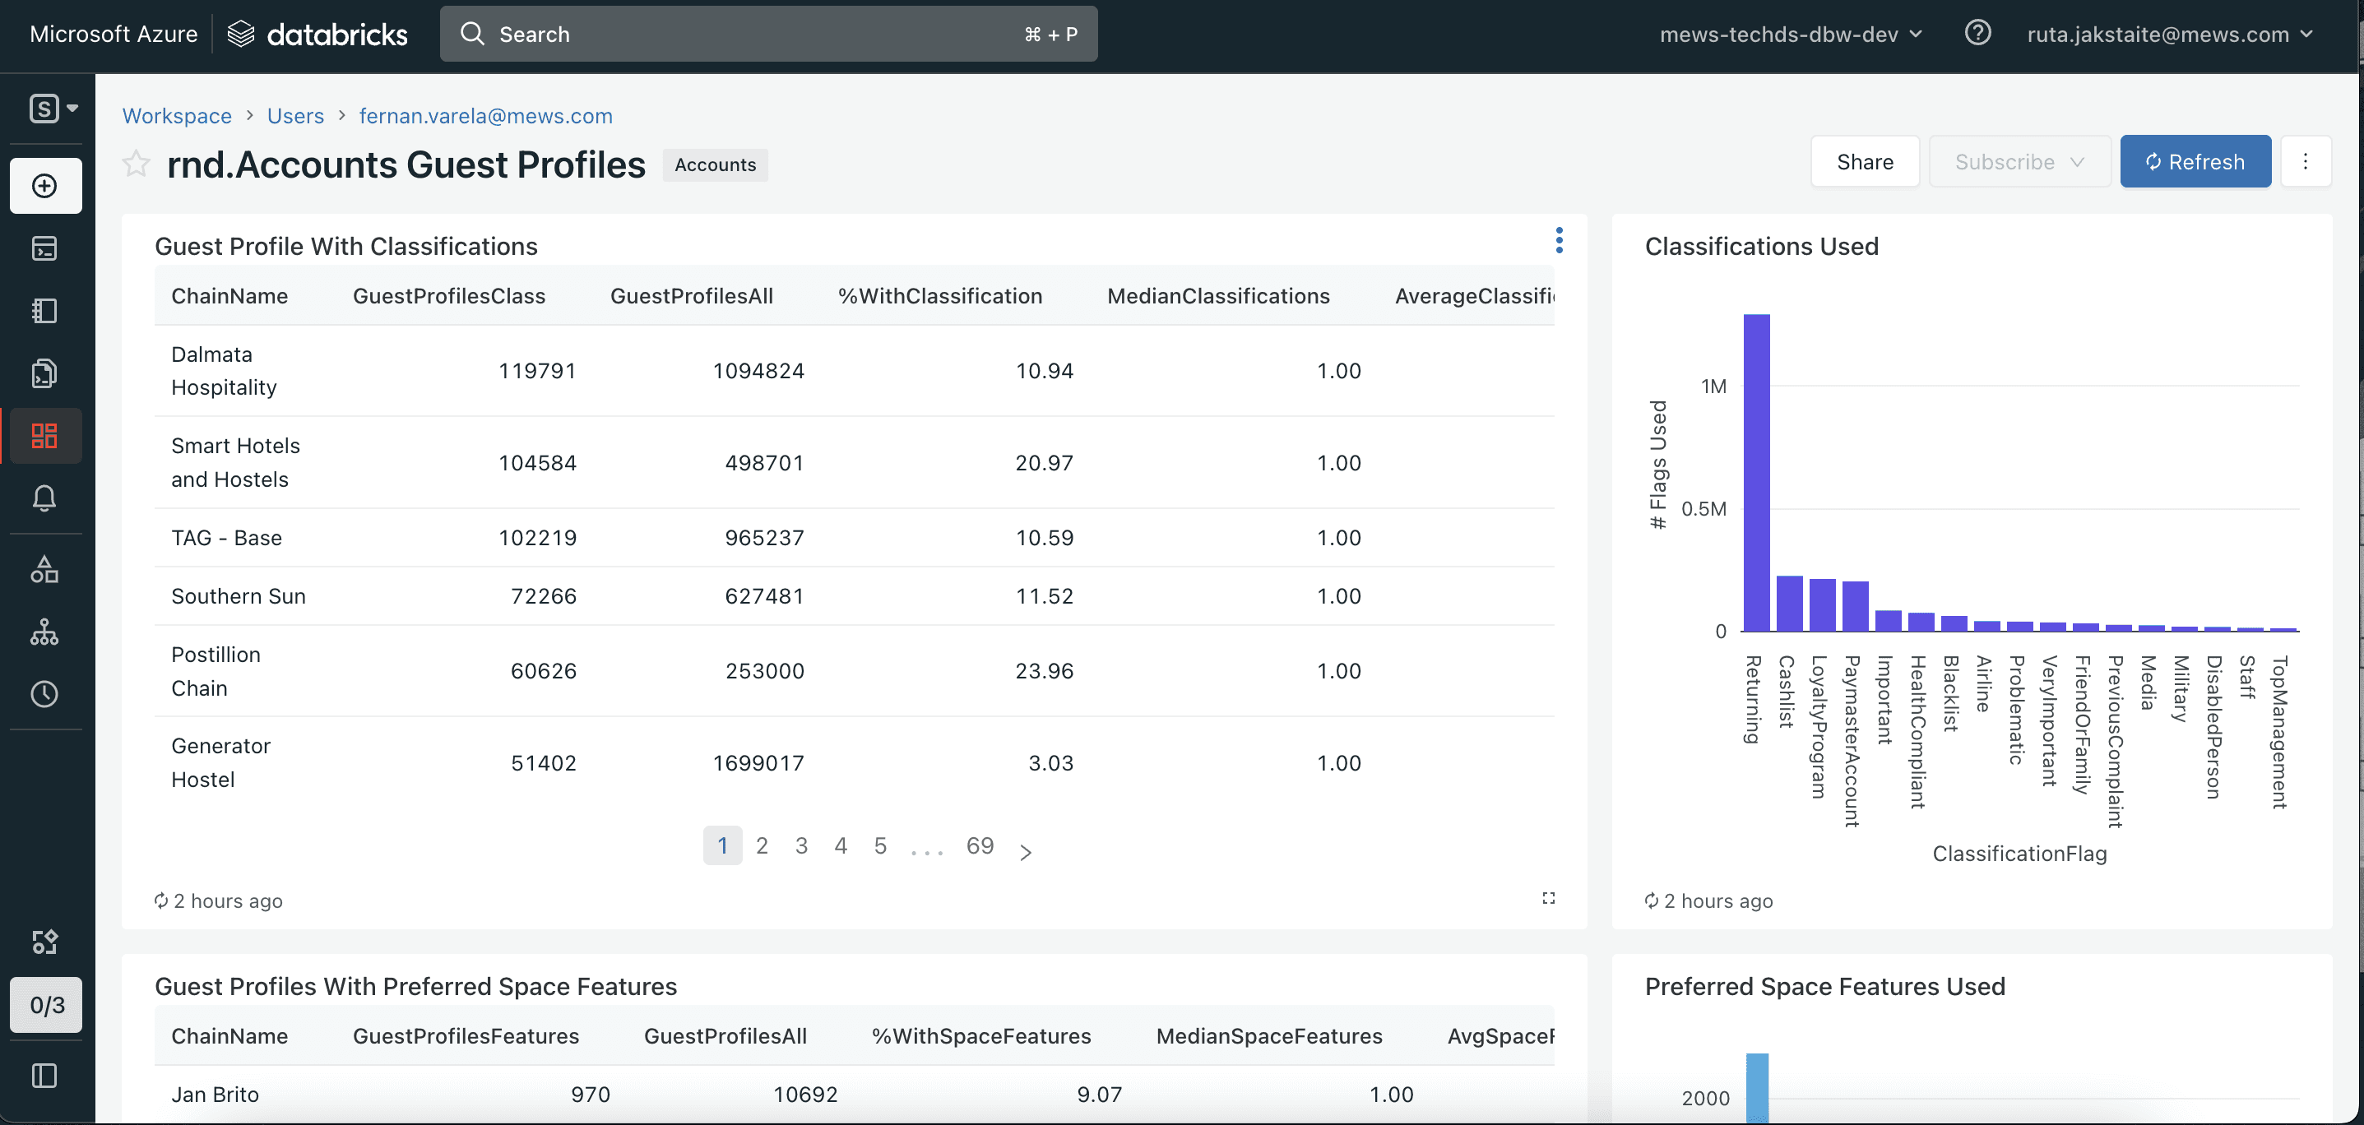Star the rnd.Accounts Guest Profiles dashboard
This screenshot has height=1125, width=2364.
point(136,164)
